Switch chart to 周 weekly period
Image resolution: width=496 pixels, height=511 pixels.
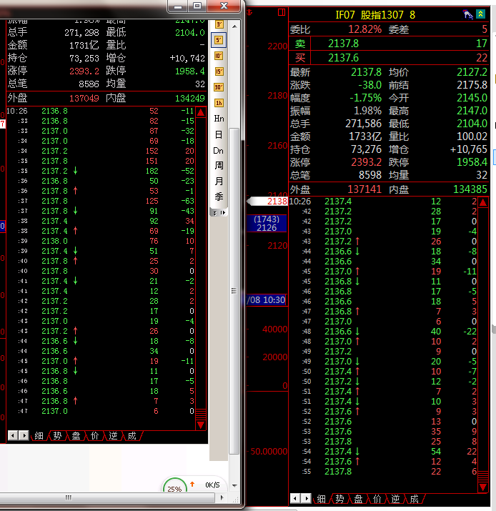(x=219, y=166)
